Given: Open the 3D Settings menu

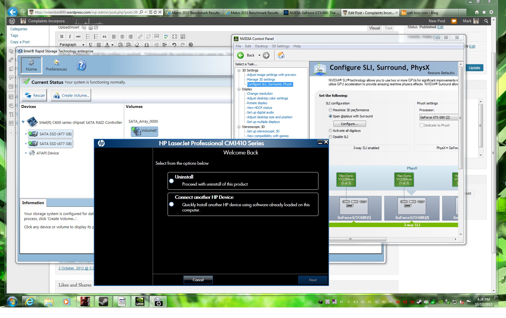Looking at the screenshot, I should pyautogui.click(x=280, y=46).
